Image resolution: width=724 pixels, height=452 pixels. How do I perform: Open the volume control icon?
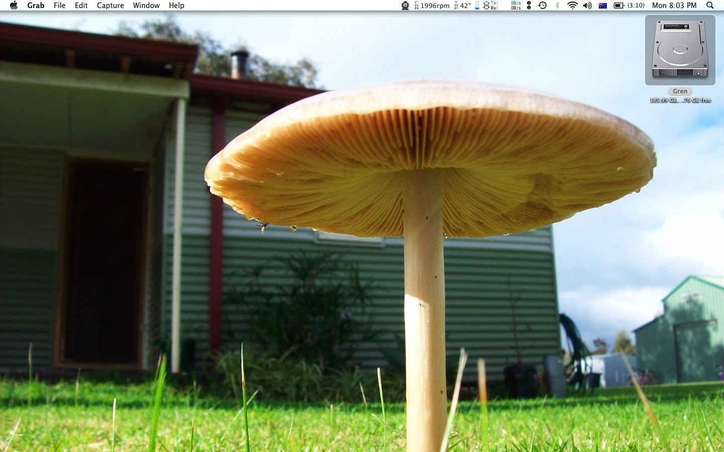tap(587, 6)
